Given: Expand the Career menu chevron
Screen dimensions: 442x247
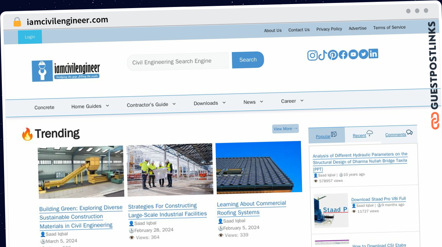Looking at the screenshot, I should point(302,100).
